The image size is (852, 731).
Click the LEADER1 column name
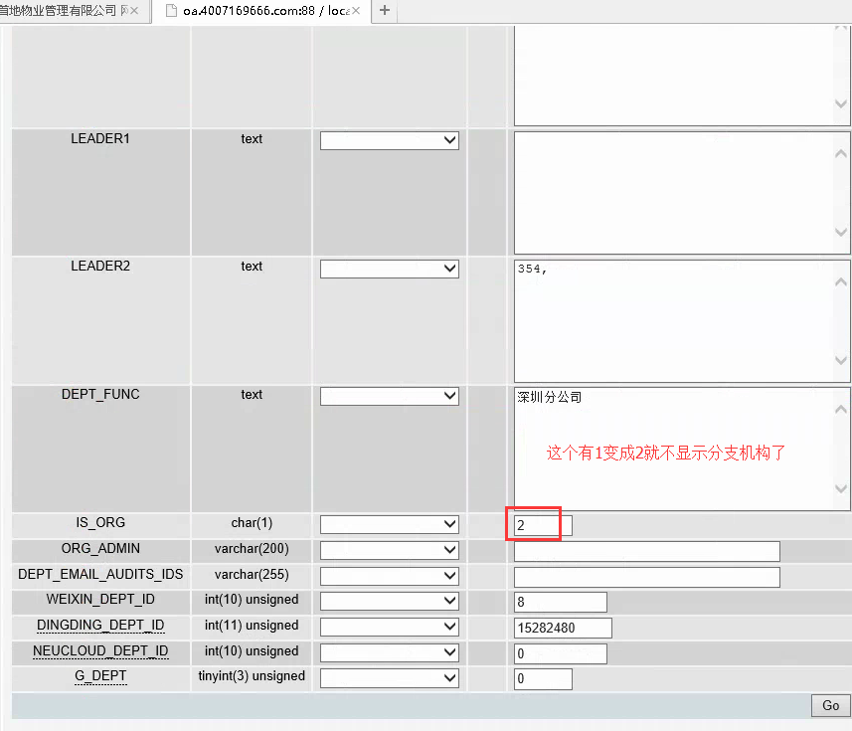(x=100, y=138)
